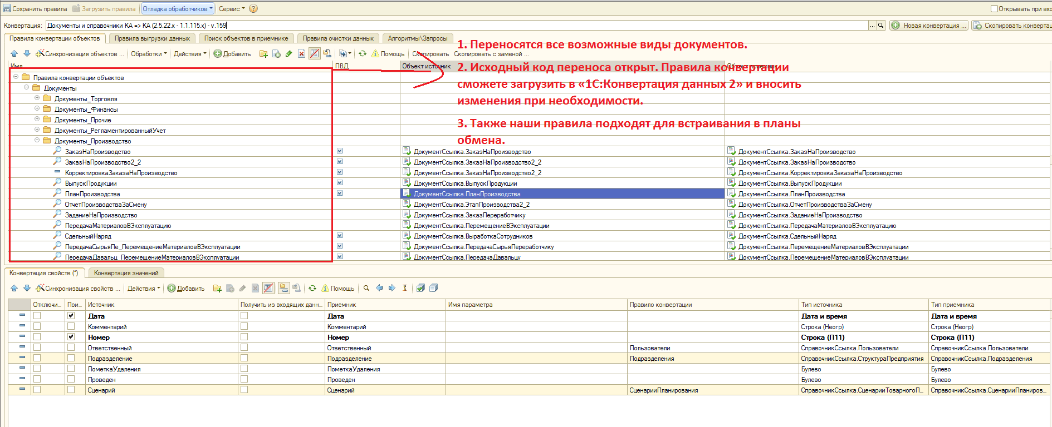Click new group folder icon in properties toolbar
Screen dimensions: 1052x427
pos(218,288)
